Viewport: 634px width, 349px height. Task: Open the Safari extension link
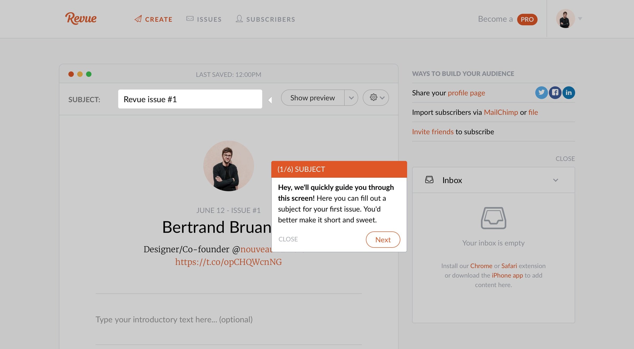(509, 266)
